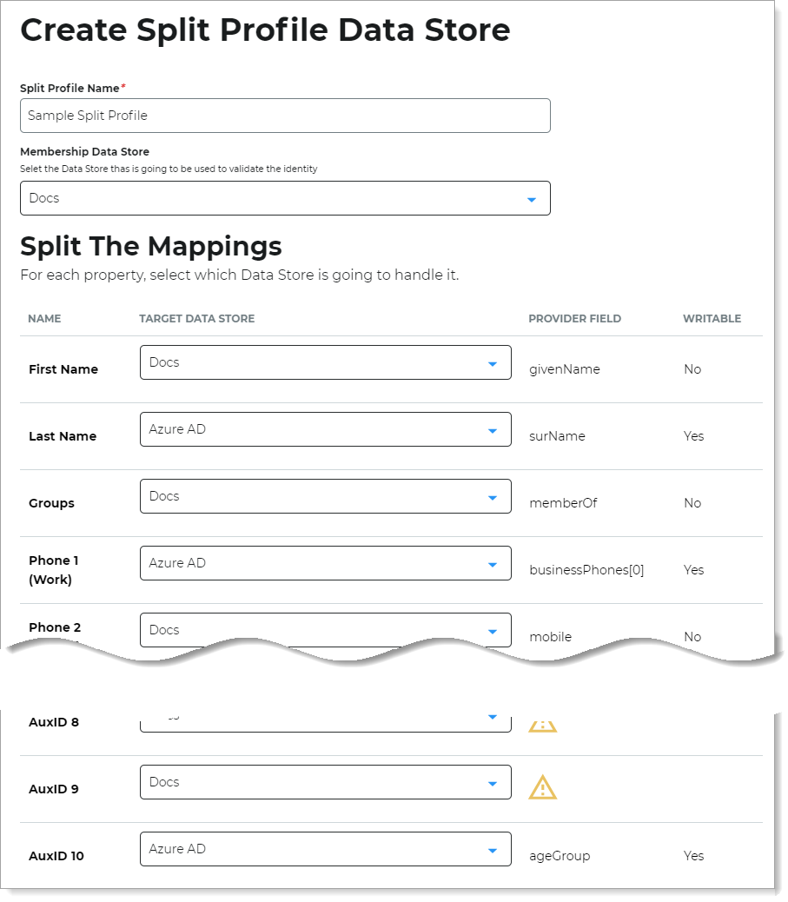Expand the Groups target data store dropdown
788x902 pixels.
pos(325,496)
